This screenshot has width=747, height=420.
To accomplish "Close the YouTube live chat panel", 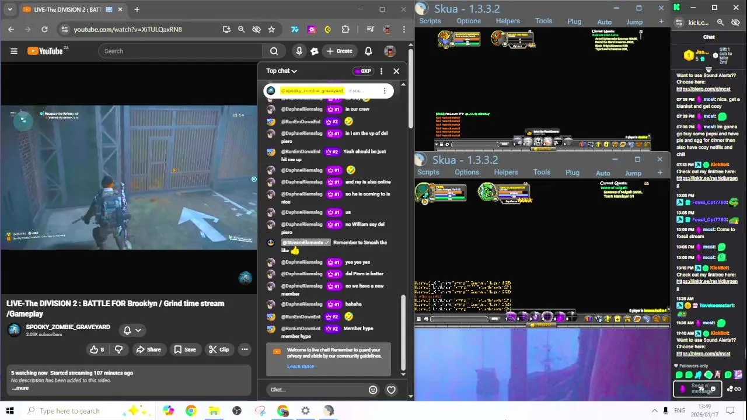I will coord(396,71).
